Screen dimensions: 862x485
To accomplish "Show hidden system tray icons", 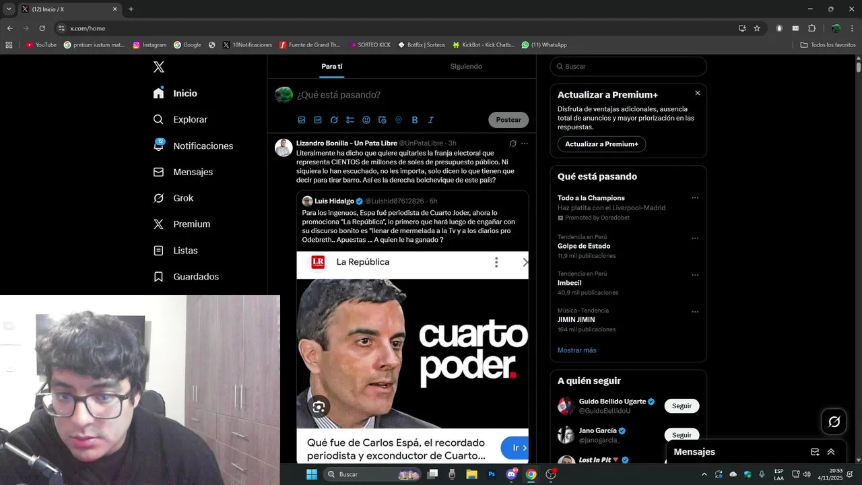I will coord(704,474).
